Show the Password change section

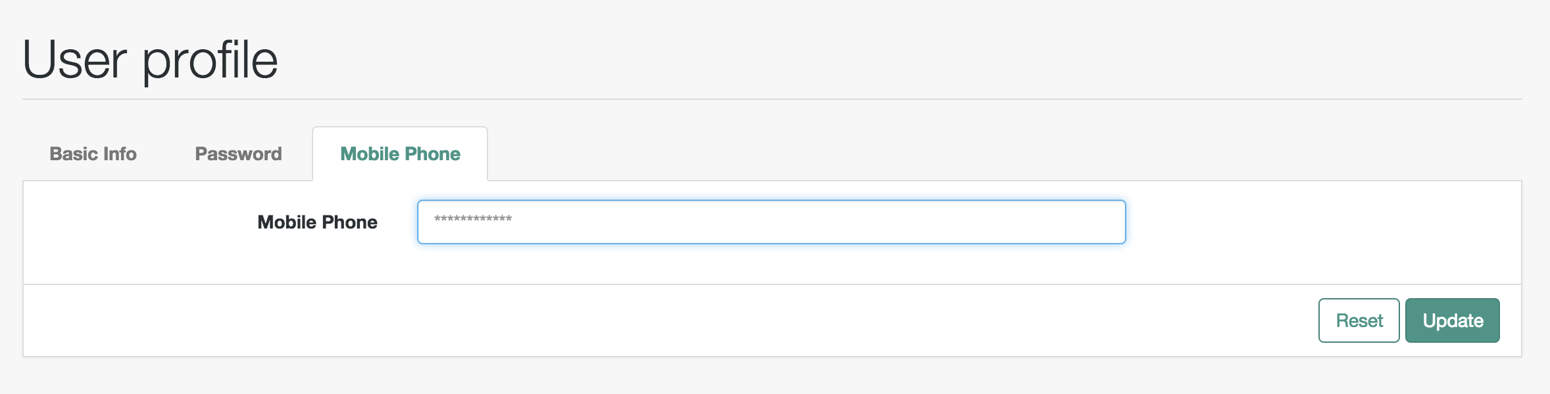238,154
